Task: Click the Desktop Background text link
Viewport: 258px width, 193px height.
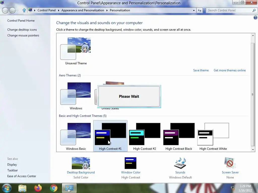Action: 81,172
